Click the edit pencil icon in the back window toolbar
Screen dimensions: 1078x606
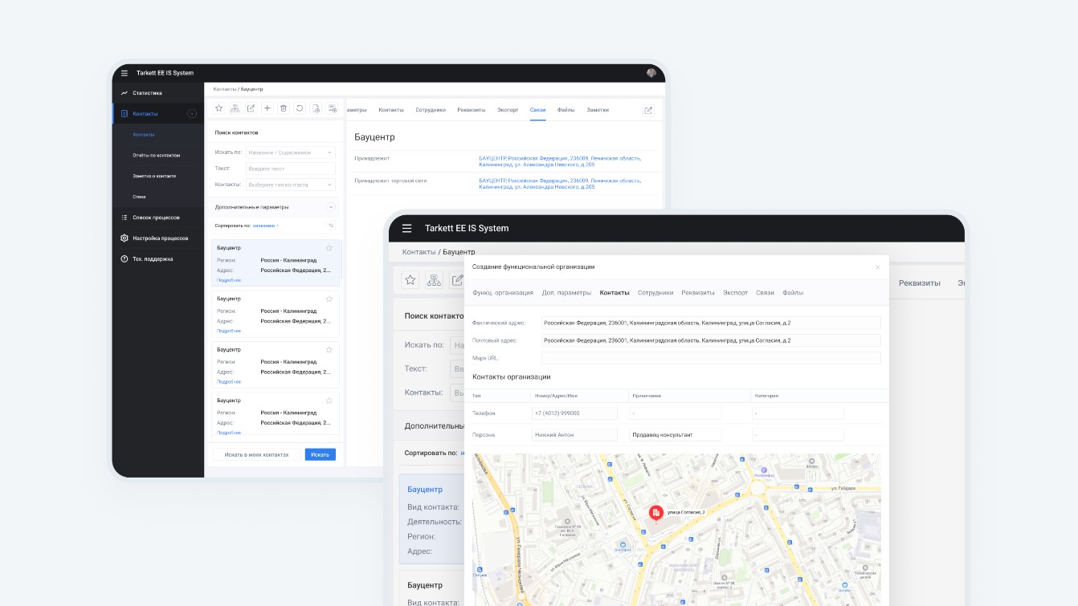251,108
